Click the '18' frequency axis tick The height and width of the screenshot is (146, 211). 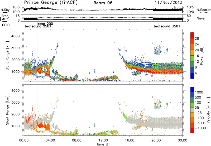click(18, 16)
